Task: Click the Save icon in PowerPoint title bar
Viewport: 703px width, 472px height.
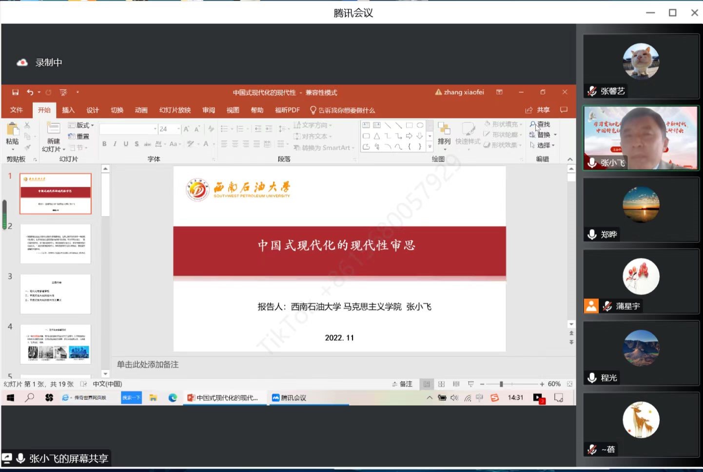Action: tap(16, 92)
